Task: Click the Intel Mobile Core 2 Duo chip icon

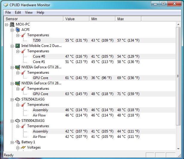Action: tap(18, 46)
